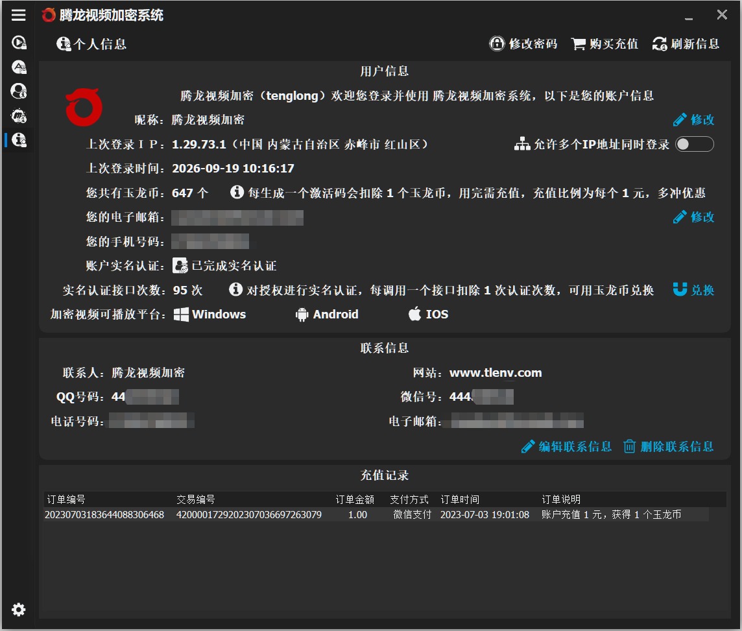The image size is (742, 631).
Task: Click order time 2023-07-03 19:01:08
Action: click(x=485, y=515)
